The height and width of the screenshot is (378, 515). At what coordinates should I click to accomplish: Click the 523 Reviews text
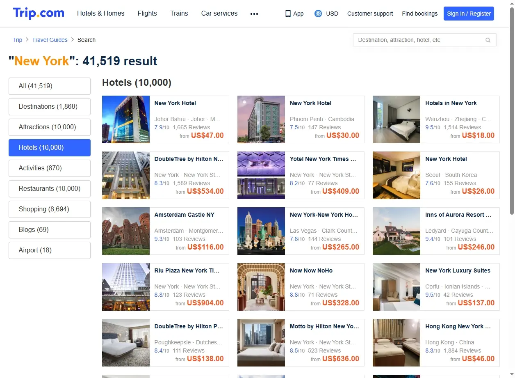point(324,351)
